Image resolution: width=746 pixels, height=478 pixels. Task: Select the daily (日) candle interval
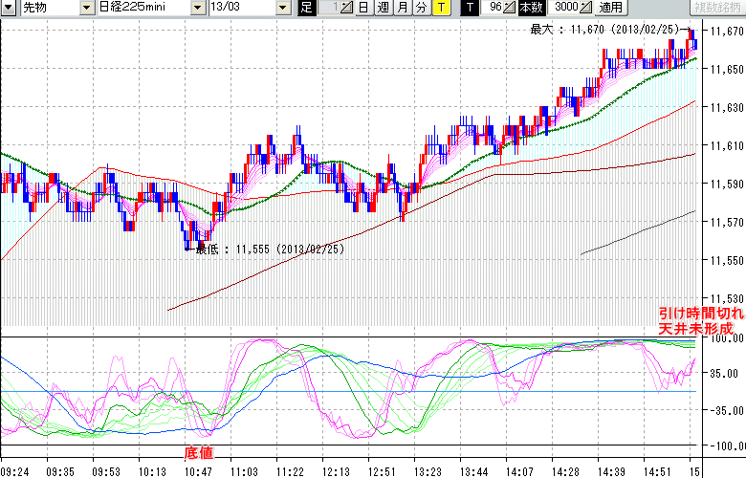point(363,8)
